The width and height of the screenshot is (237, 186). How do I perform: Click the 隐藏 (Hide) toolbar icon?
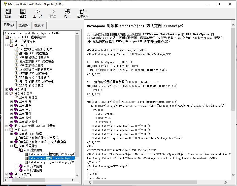(x=8, y=13)
